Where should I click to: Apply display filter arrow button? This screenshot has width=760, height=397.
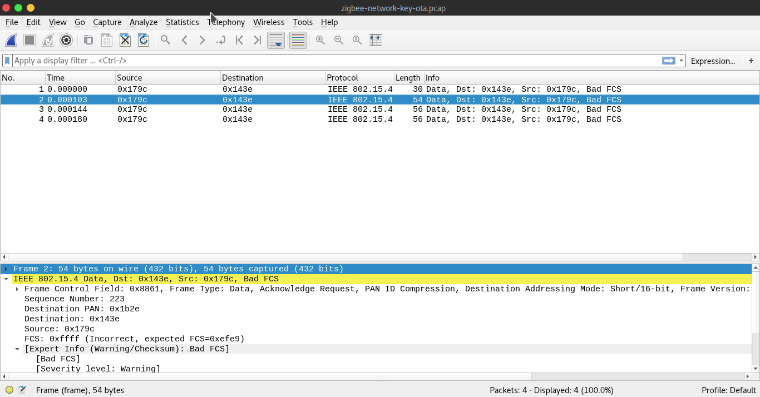[x=668, y=61]
